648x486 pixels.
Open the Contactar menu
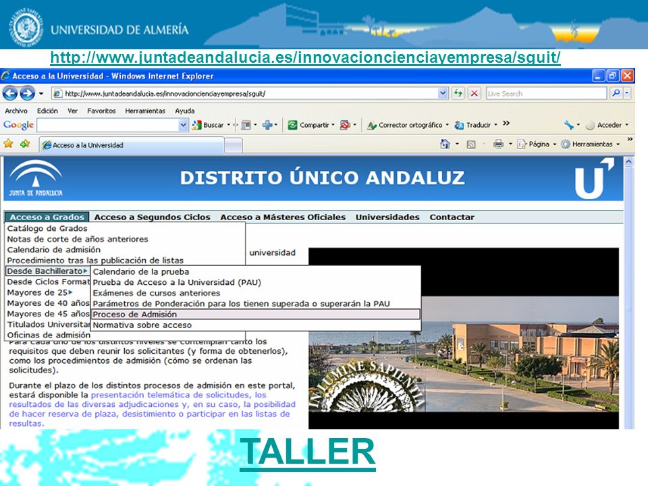pyautogui.click(x=452, y=217)
